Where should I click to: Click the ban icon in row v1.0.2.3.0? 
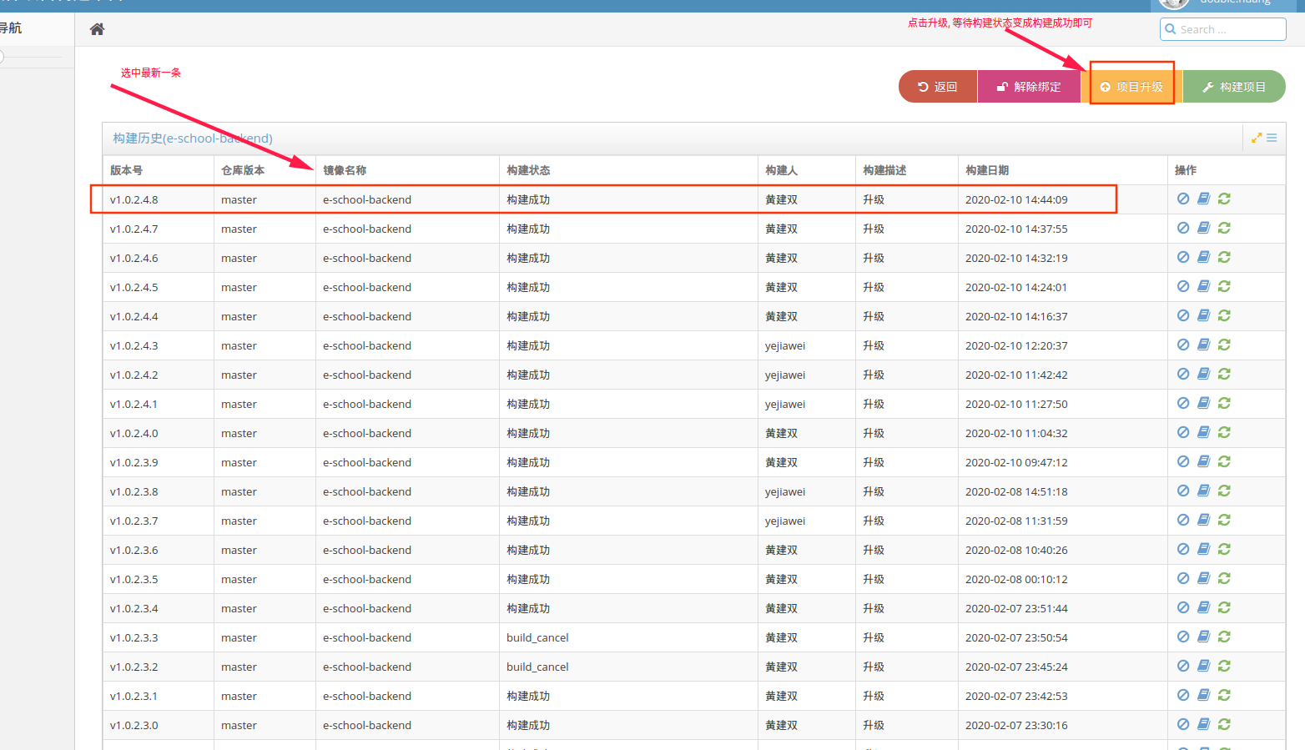(x=1183, y=724)
